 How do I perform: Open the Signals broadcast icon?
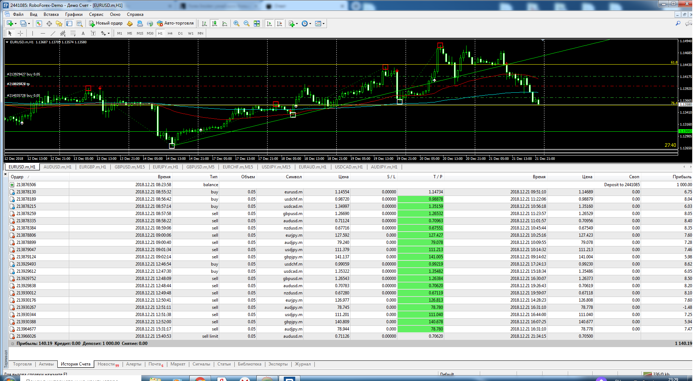point(150,23)
